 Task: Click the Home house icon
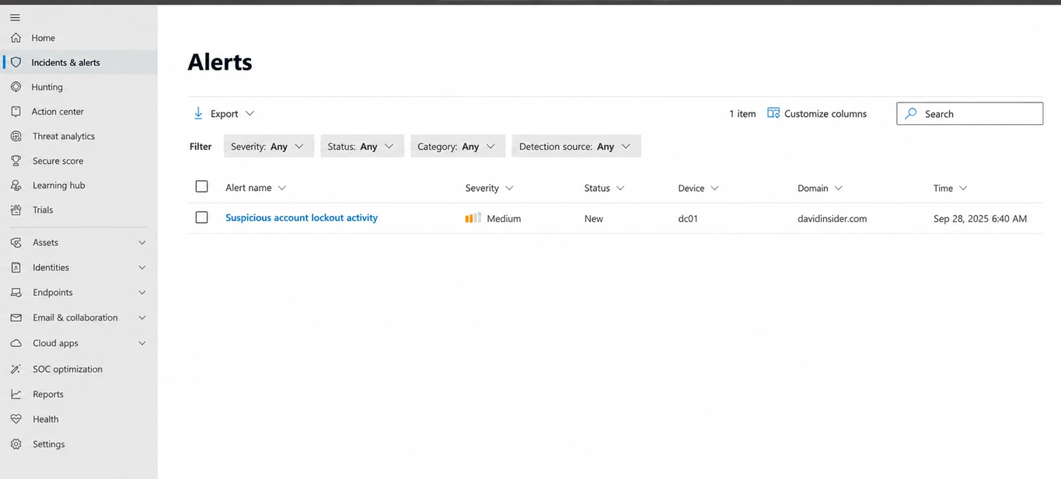[x=16, y=37]
